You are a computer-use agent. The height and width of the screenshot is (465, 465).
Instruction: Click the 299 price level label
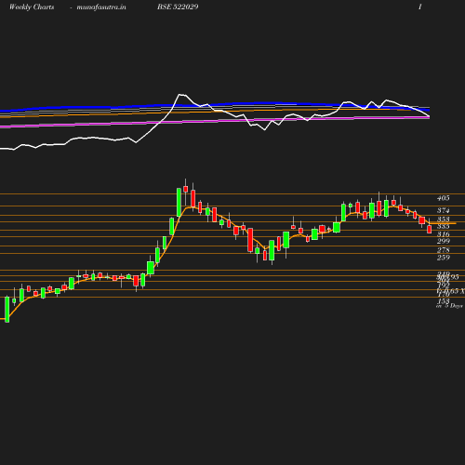coord(444,241)
